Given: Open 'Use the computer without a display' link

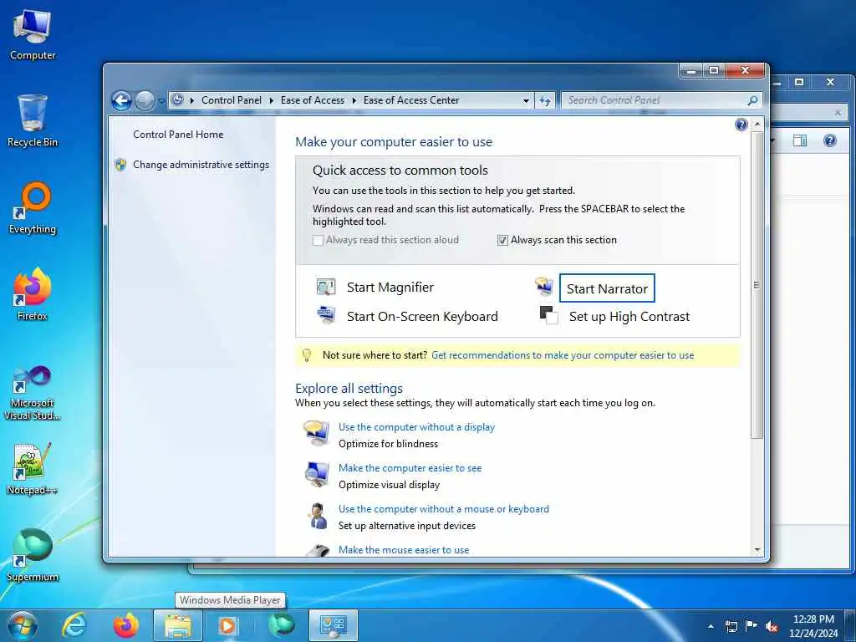Looking at the screenshot, I should 416,427.
